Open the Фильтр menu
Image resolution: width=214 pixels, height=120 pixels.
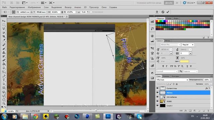point(68,7)
